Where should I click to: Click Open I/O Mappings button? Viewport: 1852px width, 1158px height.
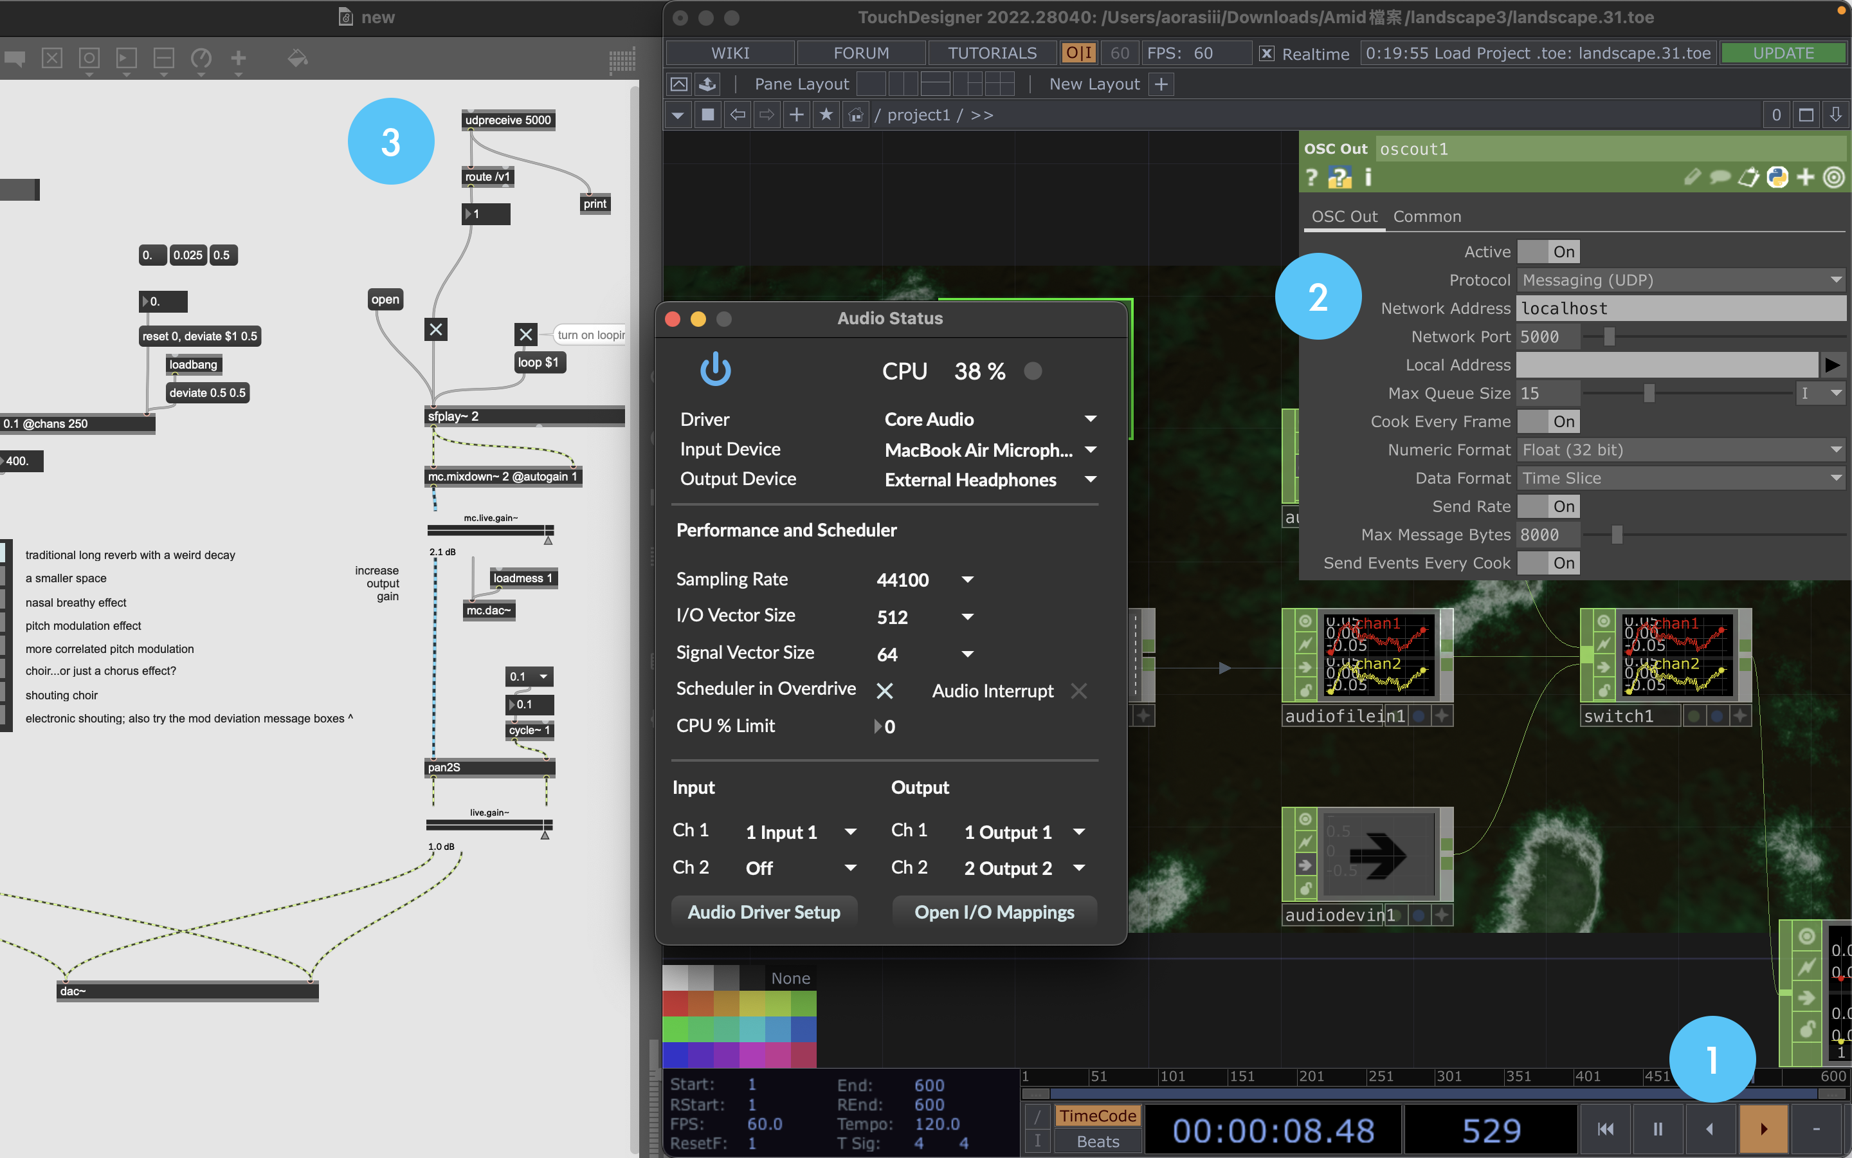pos(994,912)
